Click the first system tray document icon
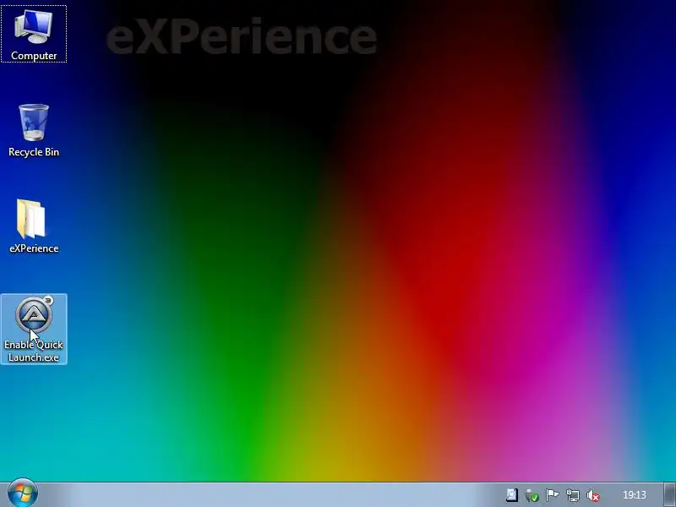This screenshot has height=507, width=676. point(512,495)
